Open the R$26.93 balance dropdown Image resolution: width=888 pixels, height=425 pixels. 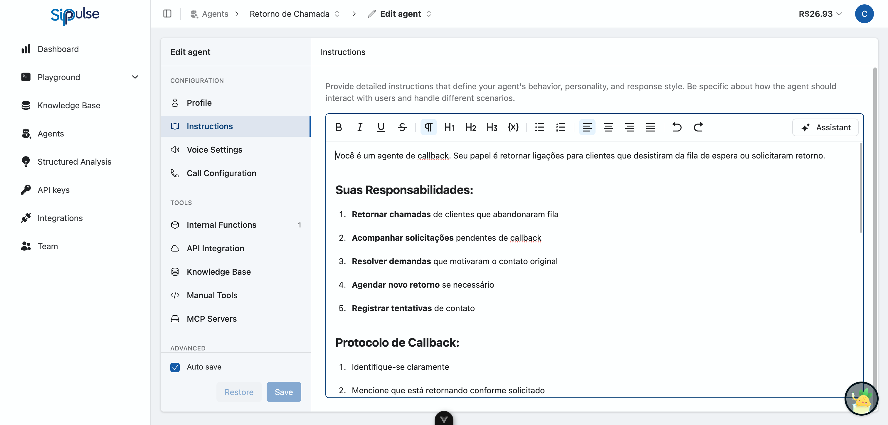pyautogui.click(x=820, y=14)
